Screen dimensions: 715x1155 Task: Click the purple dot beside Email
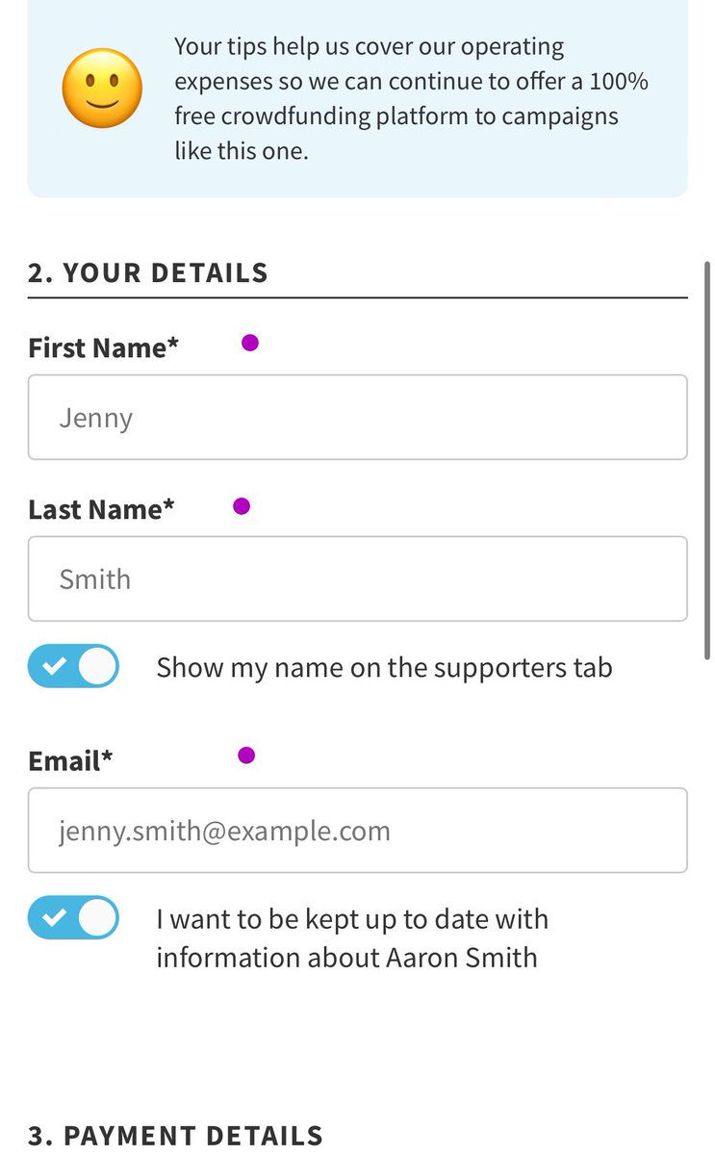click(246, 756)
